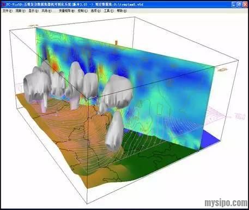
Task: Close the PC-Vis5D window
Action: click(245, 4)
